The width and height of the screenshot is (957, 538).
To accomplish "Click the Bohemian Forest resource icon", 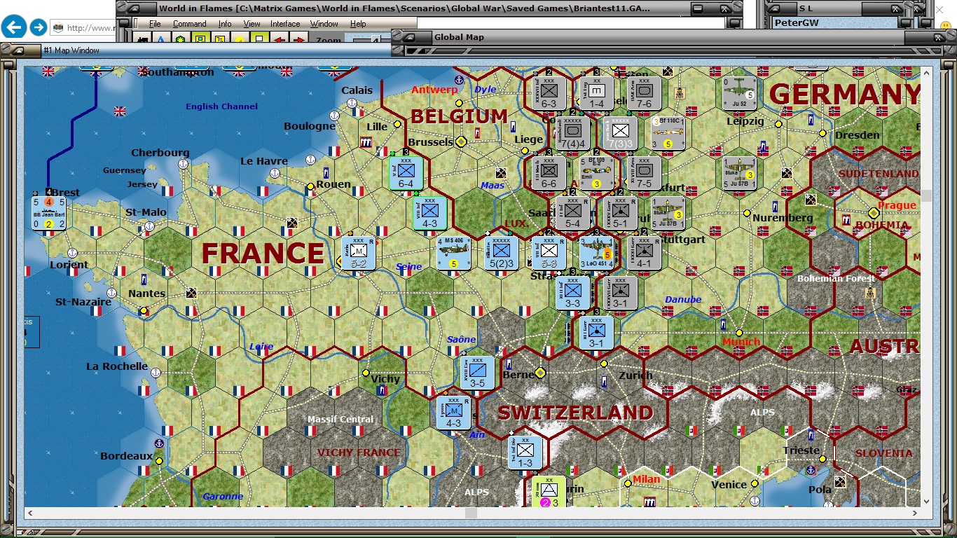I will [870, 293].
